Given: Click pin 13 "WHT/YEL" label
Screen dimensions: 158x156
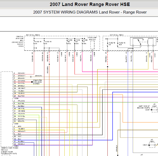Looking at the screenshot, I should 21,83.
